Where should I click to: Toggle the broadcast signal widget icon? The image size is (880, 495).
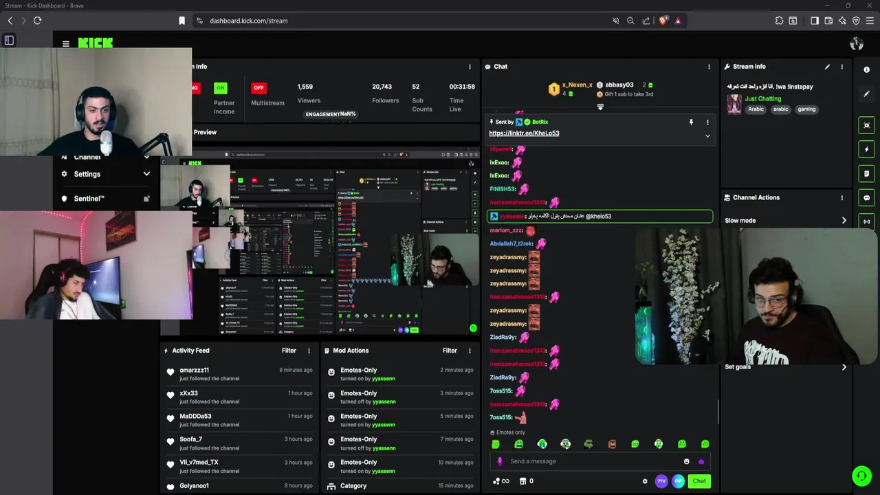click(866, 221)
